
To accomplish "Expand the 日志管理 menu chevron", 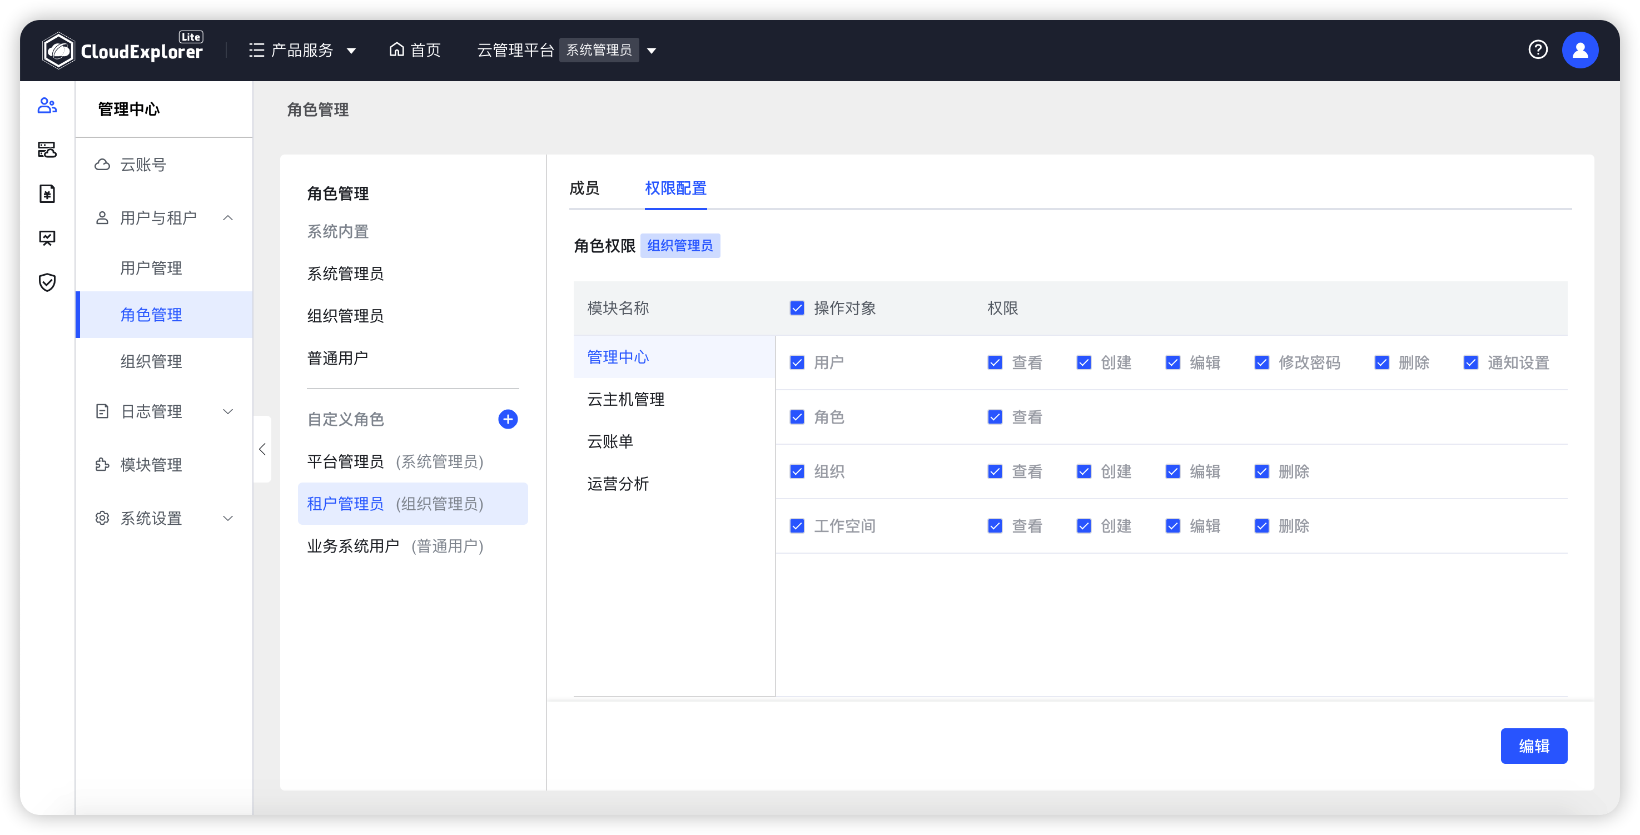I will [x=228, y=412].
